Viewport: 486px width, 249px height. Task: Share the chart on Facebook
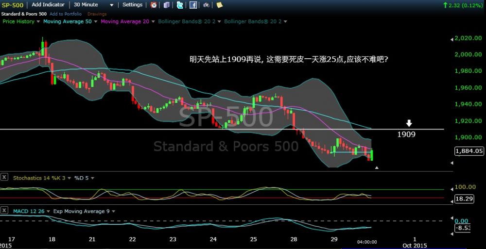(193, 5)
